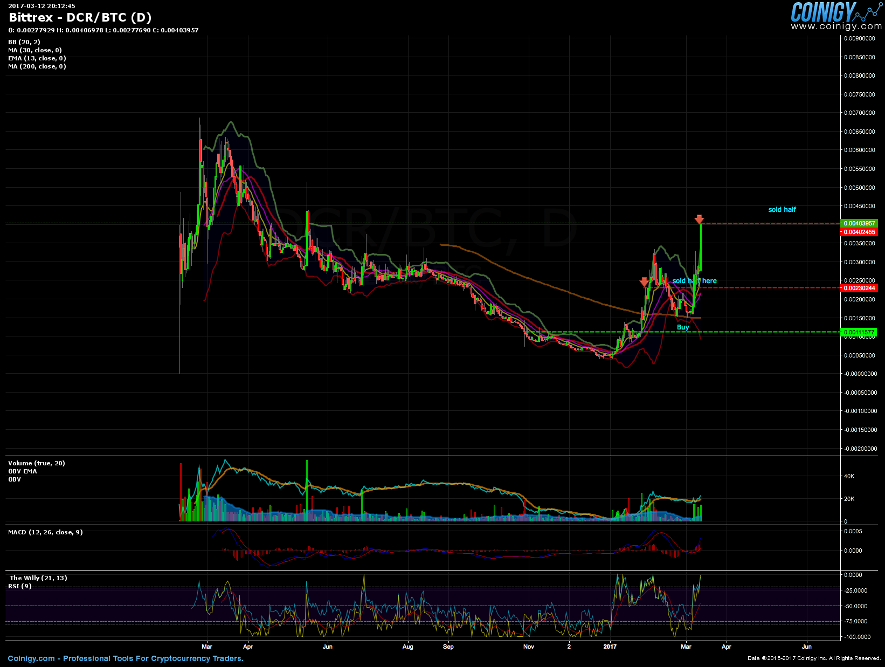Open the www.coinigy.com link under logo
885x667 pixels.
[x=836, y=26]
